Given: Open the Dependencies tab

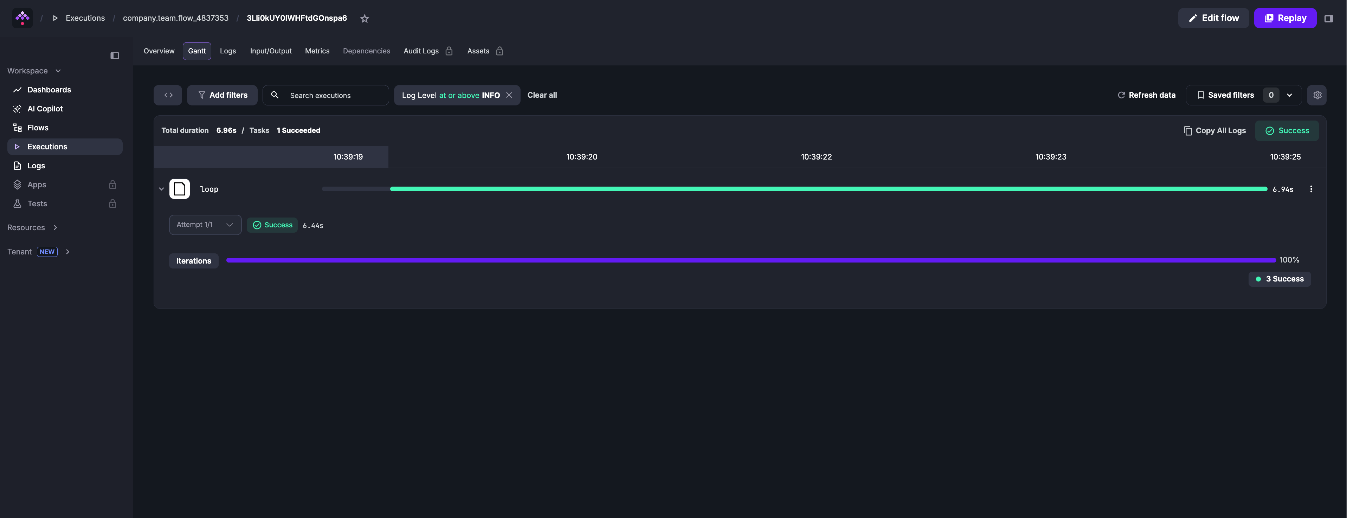Looking at the screenshot, I should (x=366, y=51).
